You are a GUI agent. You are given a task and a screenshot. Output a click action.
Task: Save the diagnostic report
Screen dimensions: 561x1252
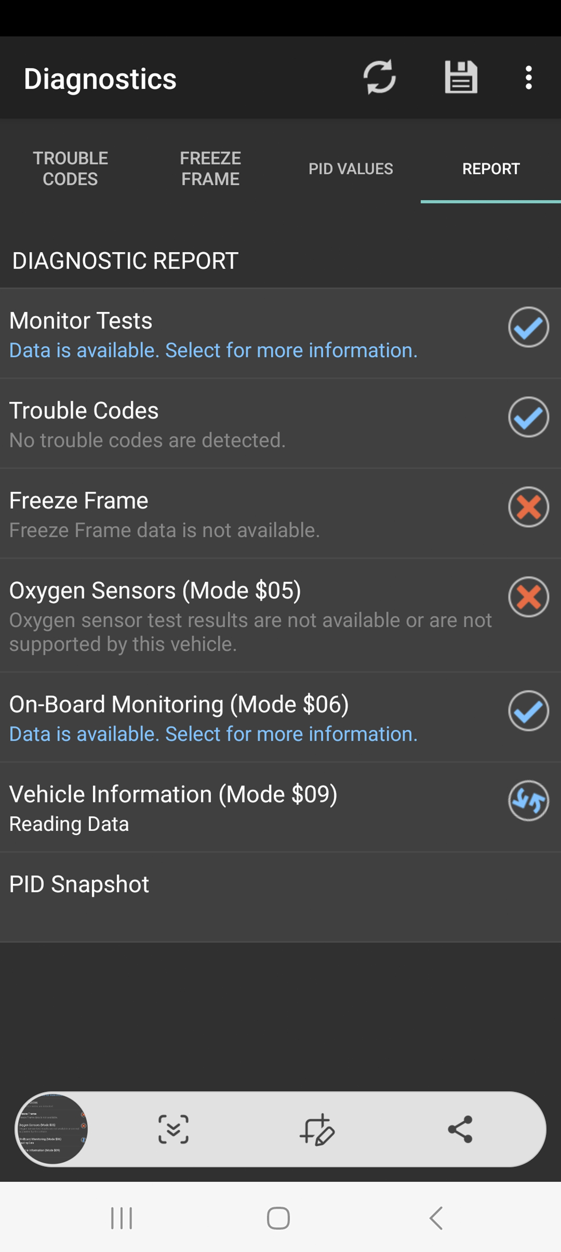tap(460, 77)
